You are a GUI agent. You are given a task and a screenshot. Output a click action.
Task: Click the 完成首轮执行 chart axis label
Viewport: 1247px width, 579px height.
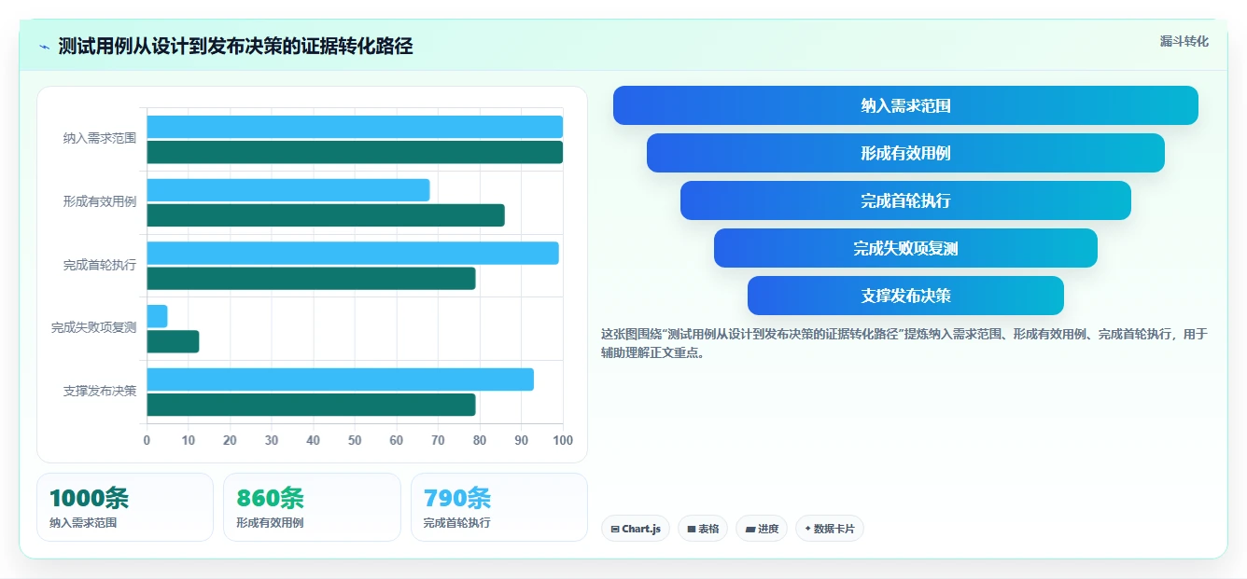point(100,265)
